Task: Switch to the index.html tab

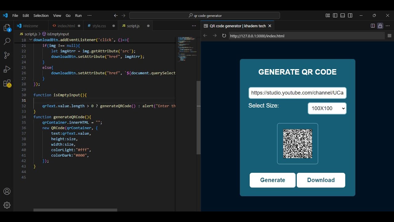Action: pos(66,26)
